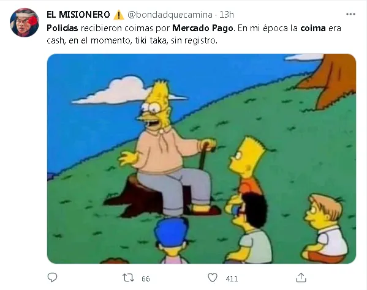The height and width of the screenshot is (290, 367).
Task: Click the reply speech bubble icon
Action: pos(52,277)
